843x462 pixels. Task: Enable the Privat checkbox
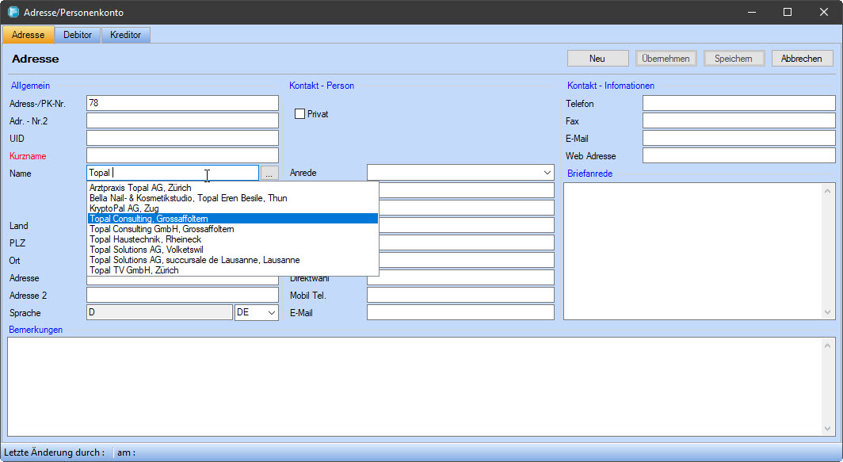[x=300, y=114]
